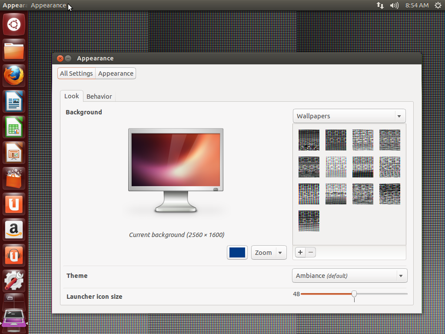Viewport: 445px width, 334px height.
Task: Expand the Wallpapers source dropdown
Action: click(349, 116)
